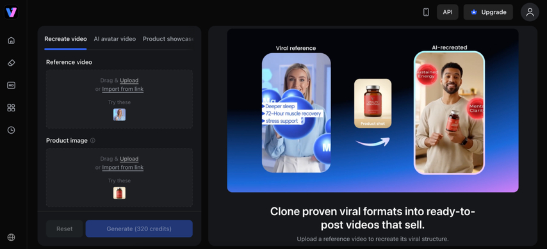Select the sample woman reference thumbnail
The image size is (547, 249).
(119, 115)
